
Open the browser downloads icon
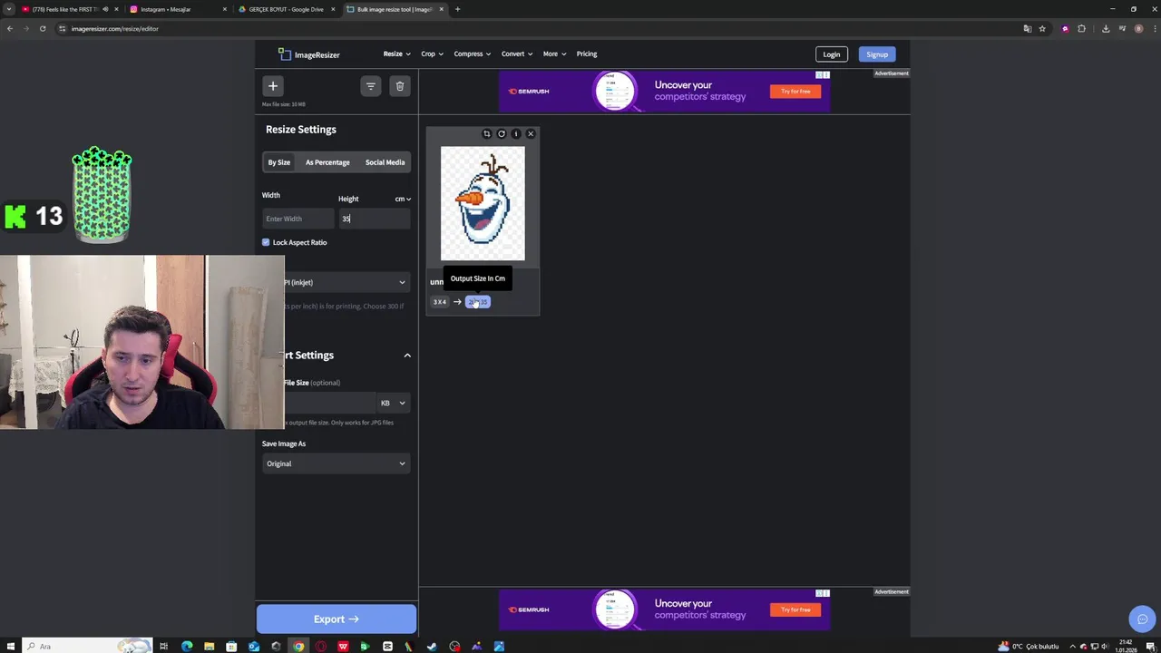pyautogui.click(x=1106, y=29)
